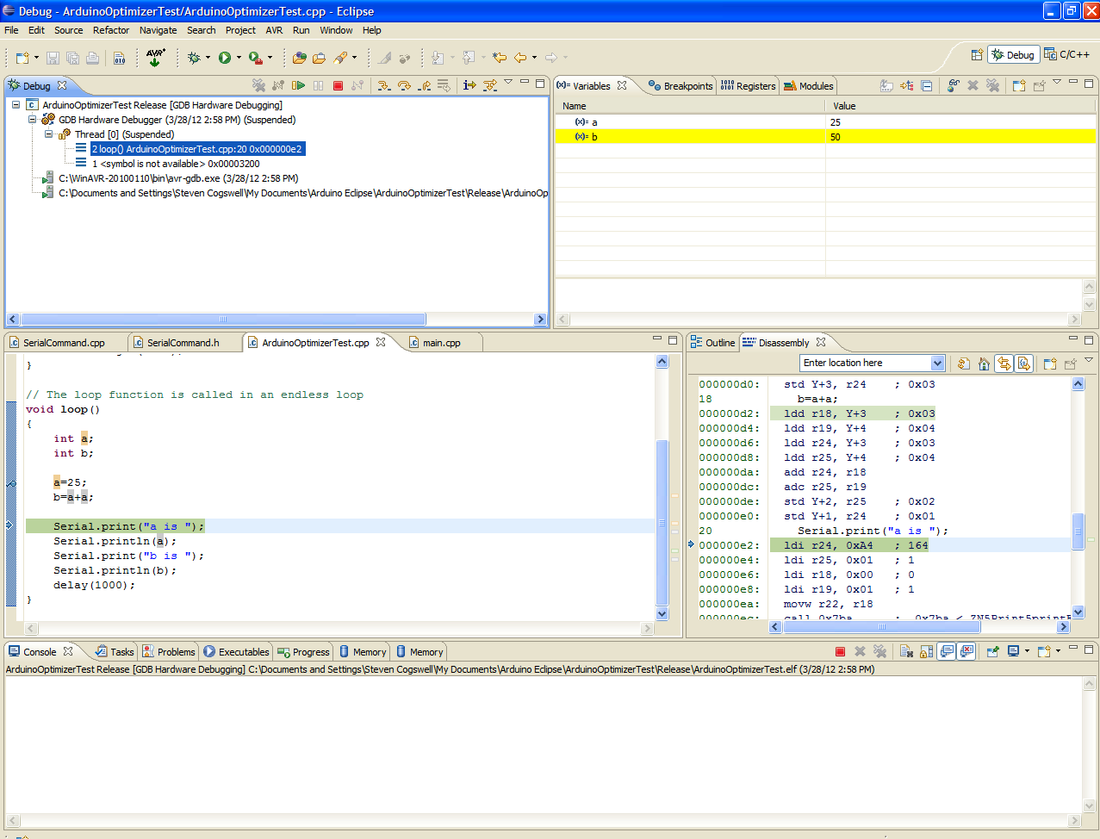This screenshot has width=1100, height=839.
Task: Open the Debug launch dropdown arrow
Action: click(208, 58)
